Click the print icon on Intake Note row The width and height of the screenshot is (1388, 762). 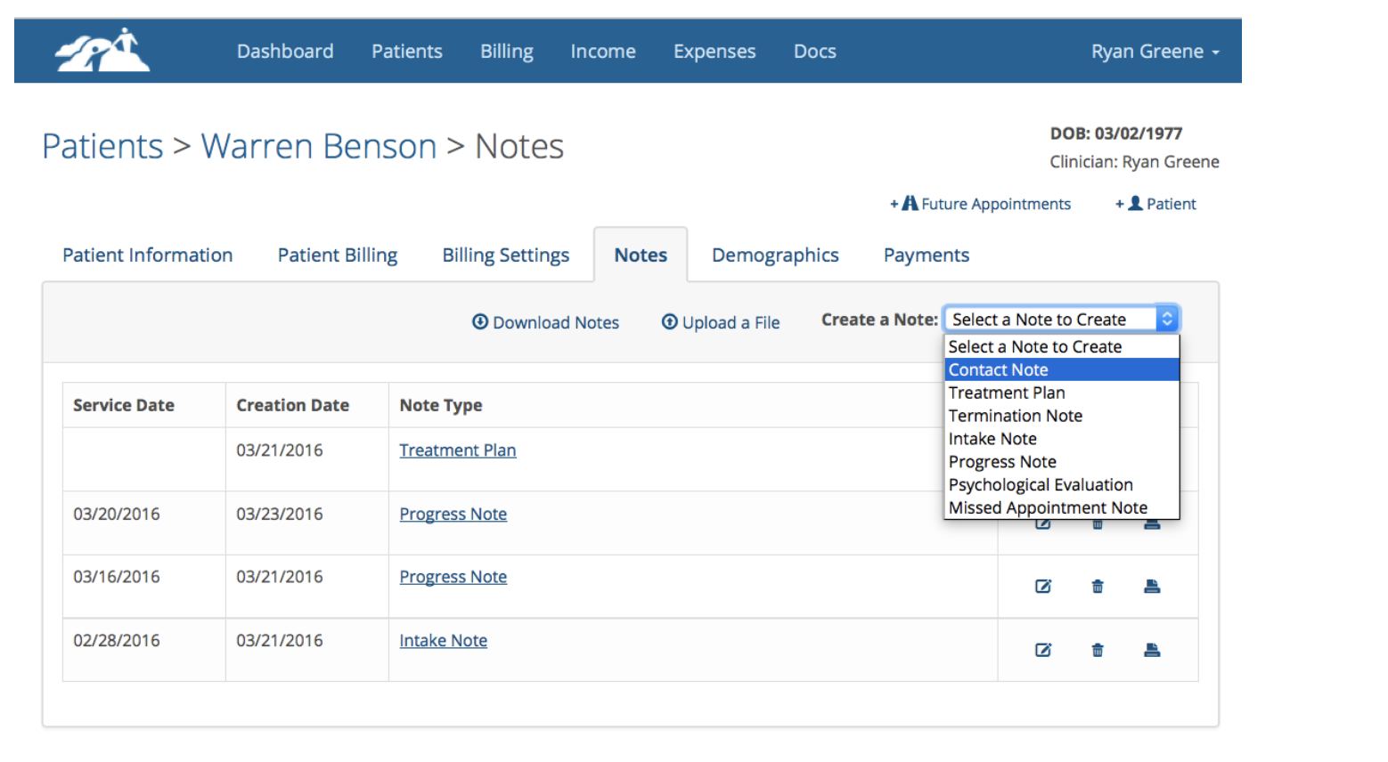[1152, 650]
